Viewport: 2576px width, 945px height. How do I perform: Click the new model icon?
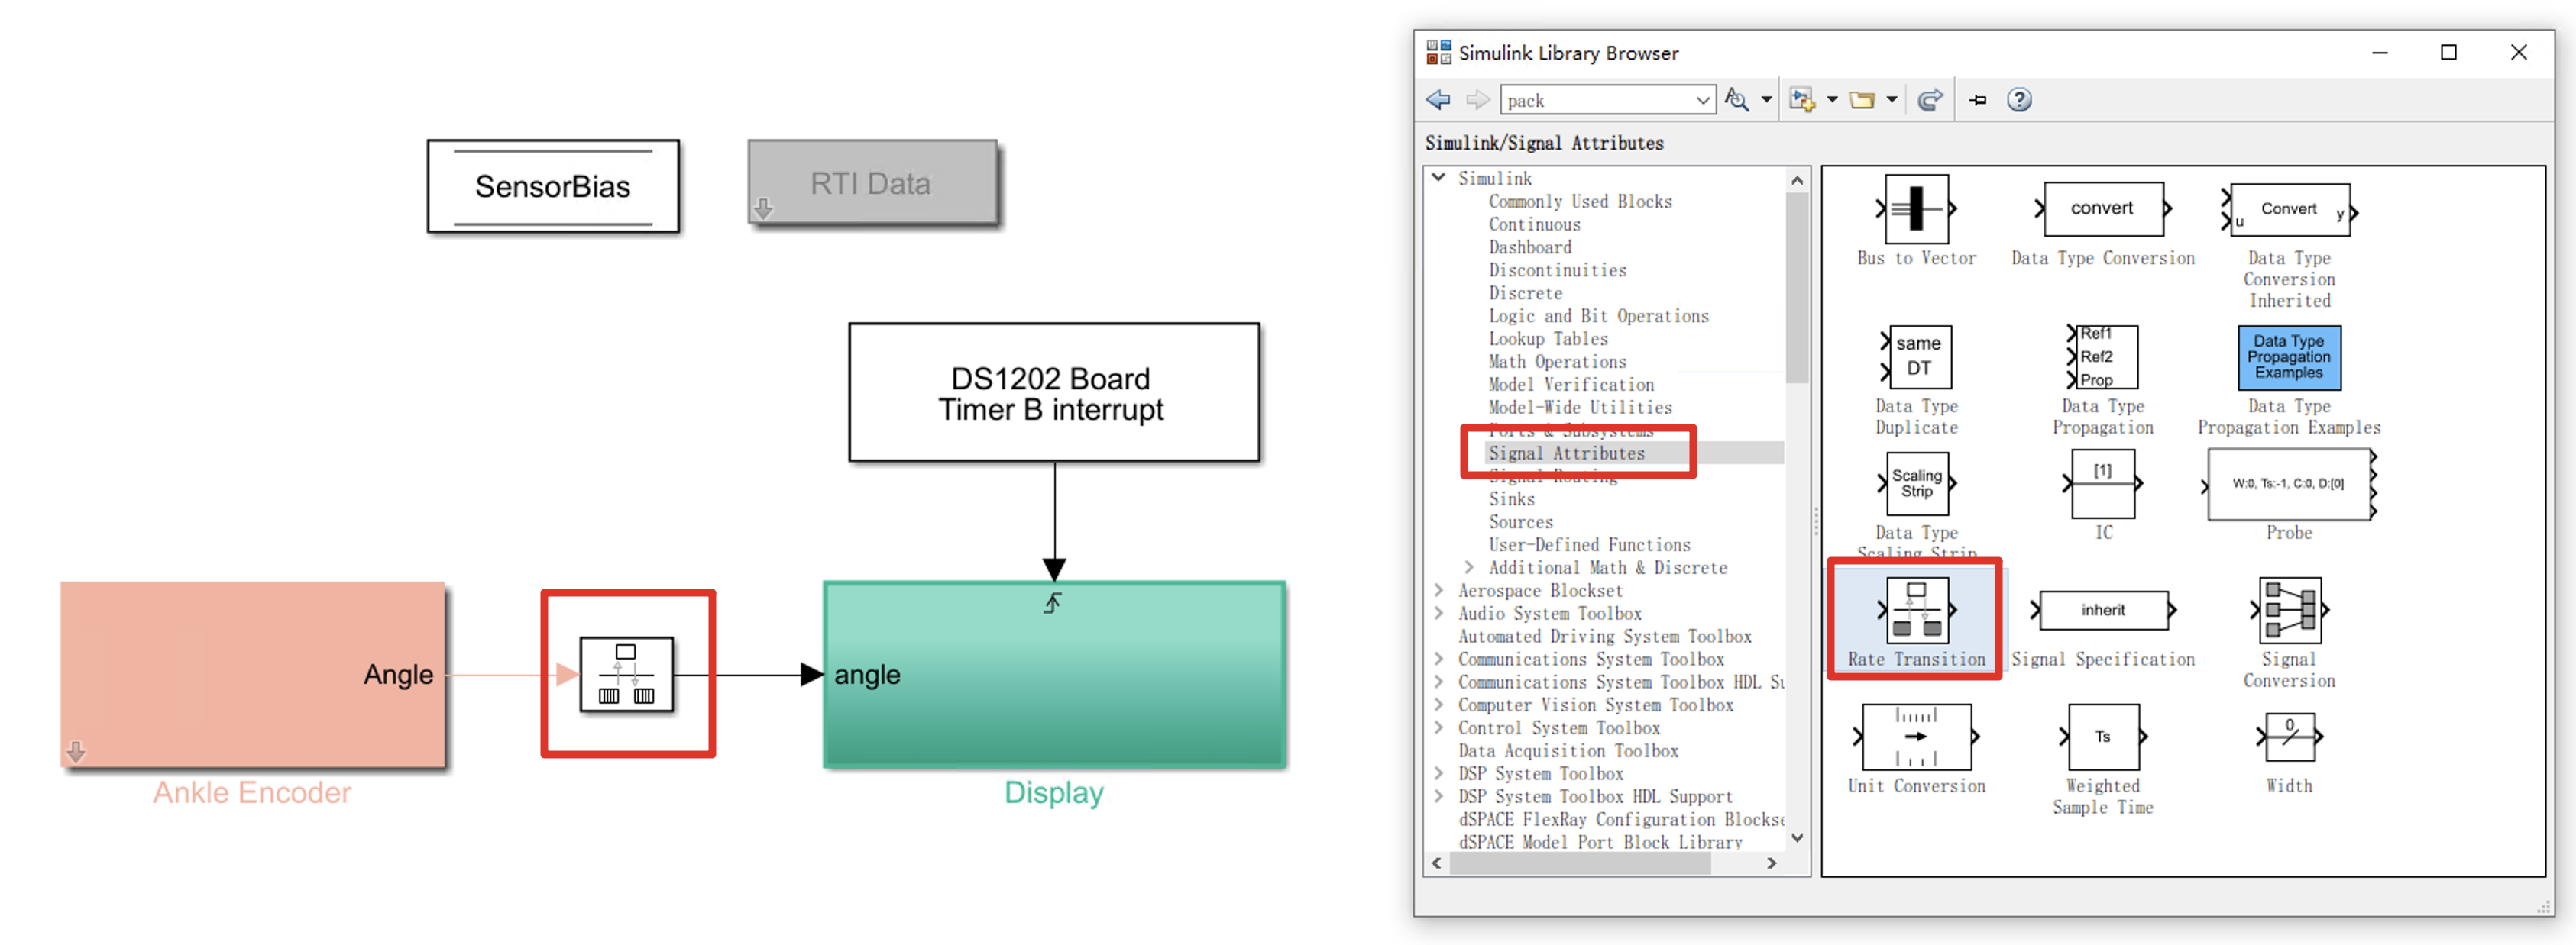pos(1802,100)
